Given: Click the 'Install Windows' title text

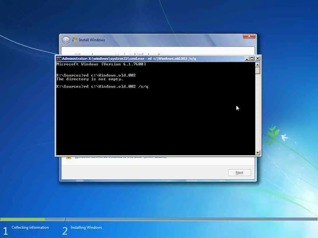Looking at the screenshot, I should [x=92, y=40].
